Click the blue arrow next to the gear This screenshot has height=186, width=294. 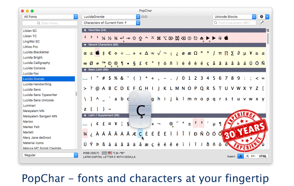click(267, 17)
